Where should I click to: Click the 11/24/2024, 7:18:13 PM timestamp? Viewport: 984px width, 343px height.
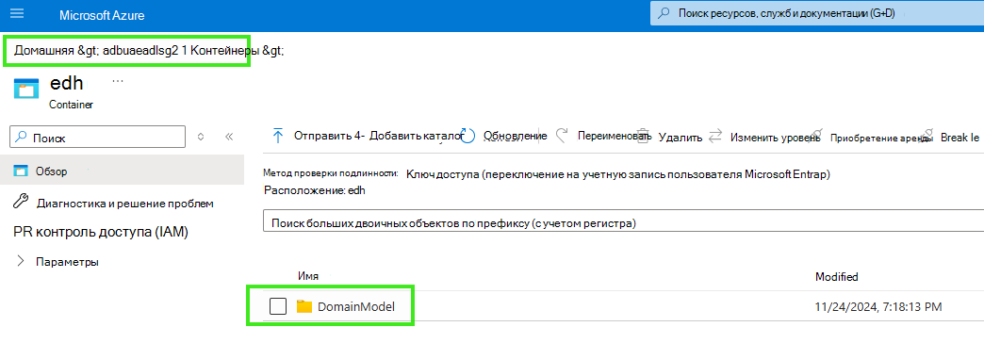(x=877, y=306)
